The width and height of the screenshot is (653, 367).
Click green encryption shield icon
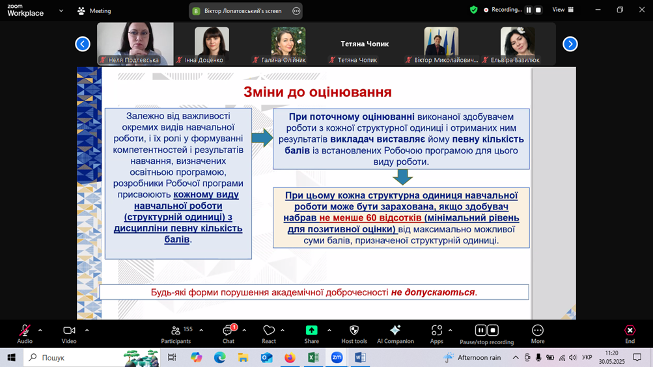[473, 10]
